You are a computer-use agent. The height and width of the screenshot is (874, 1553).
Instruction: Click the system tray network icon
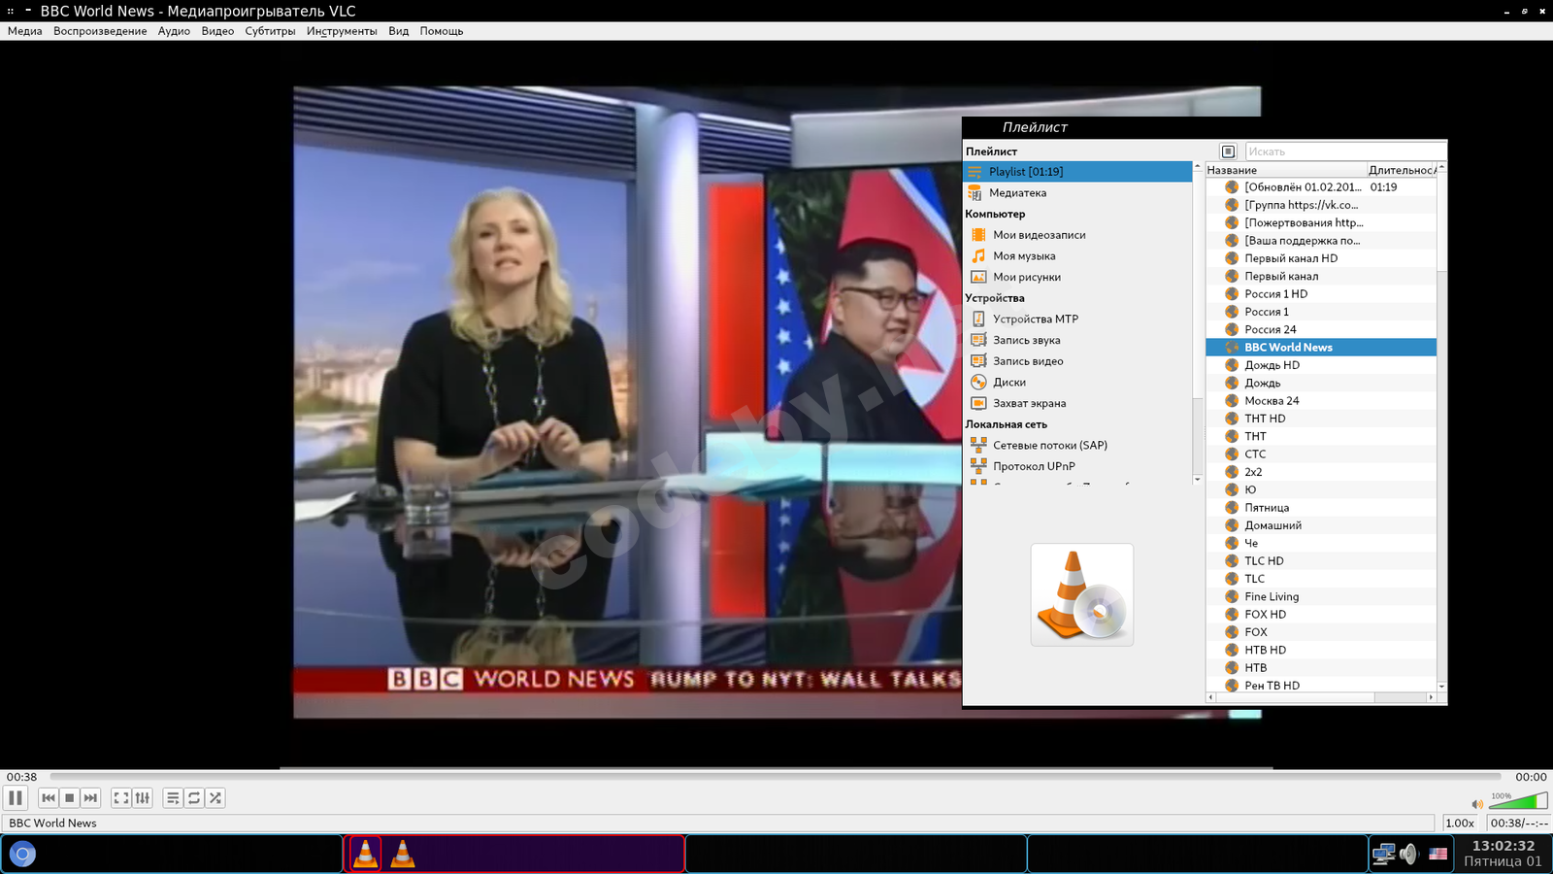click(1383, 855)
